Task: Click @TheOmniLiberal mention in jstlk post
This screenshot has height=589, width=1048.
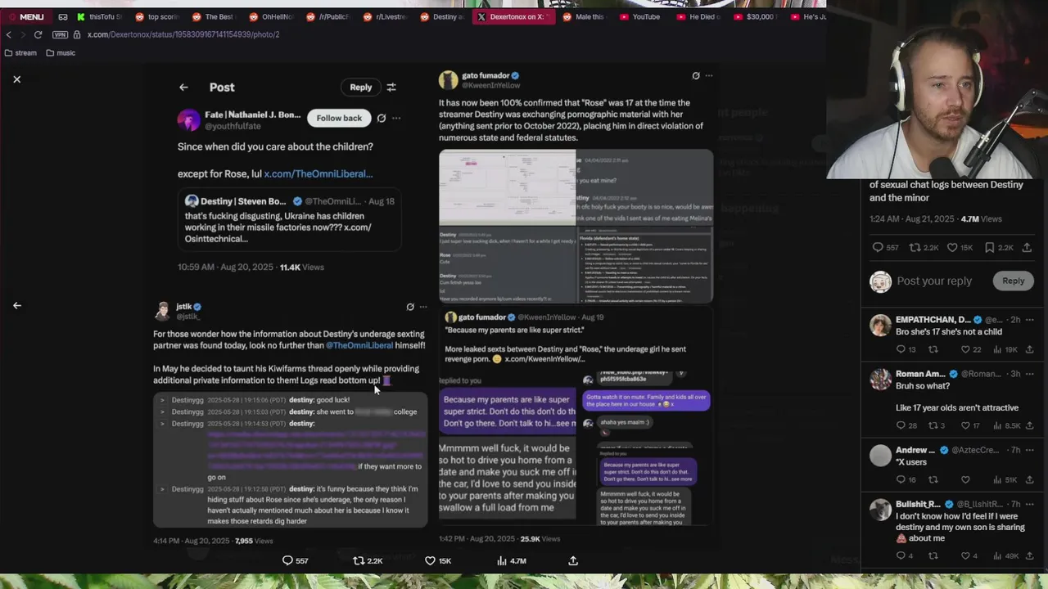Action: pos(360,345)
